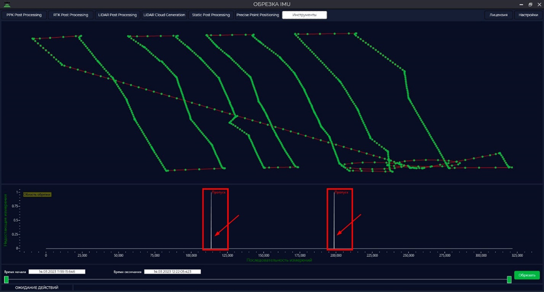Screen dimensions: 544x292
Task: Restore down the ОБРЕЗКА IMU window
Action: click(x=530, y=4)
